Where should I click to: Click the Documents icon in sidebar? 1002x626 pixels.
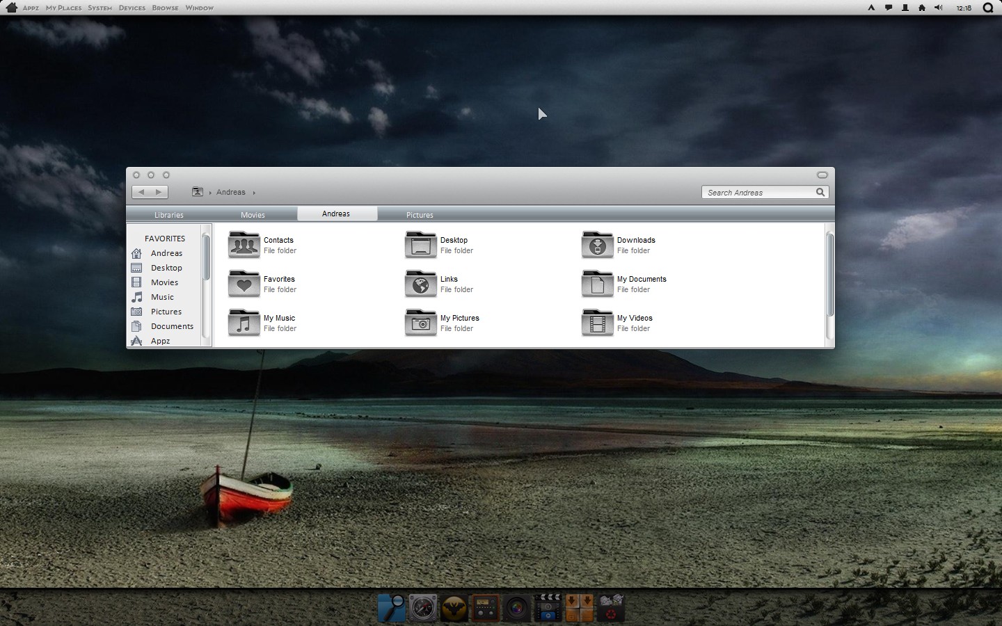pyautogui.click(x=136, y=326)
